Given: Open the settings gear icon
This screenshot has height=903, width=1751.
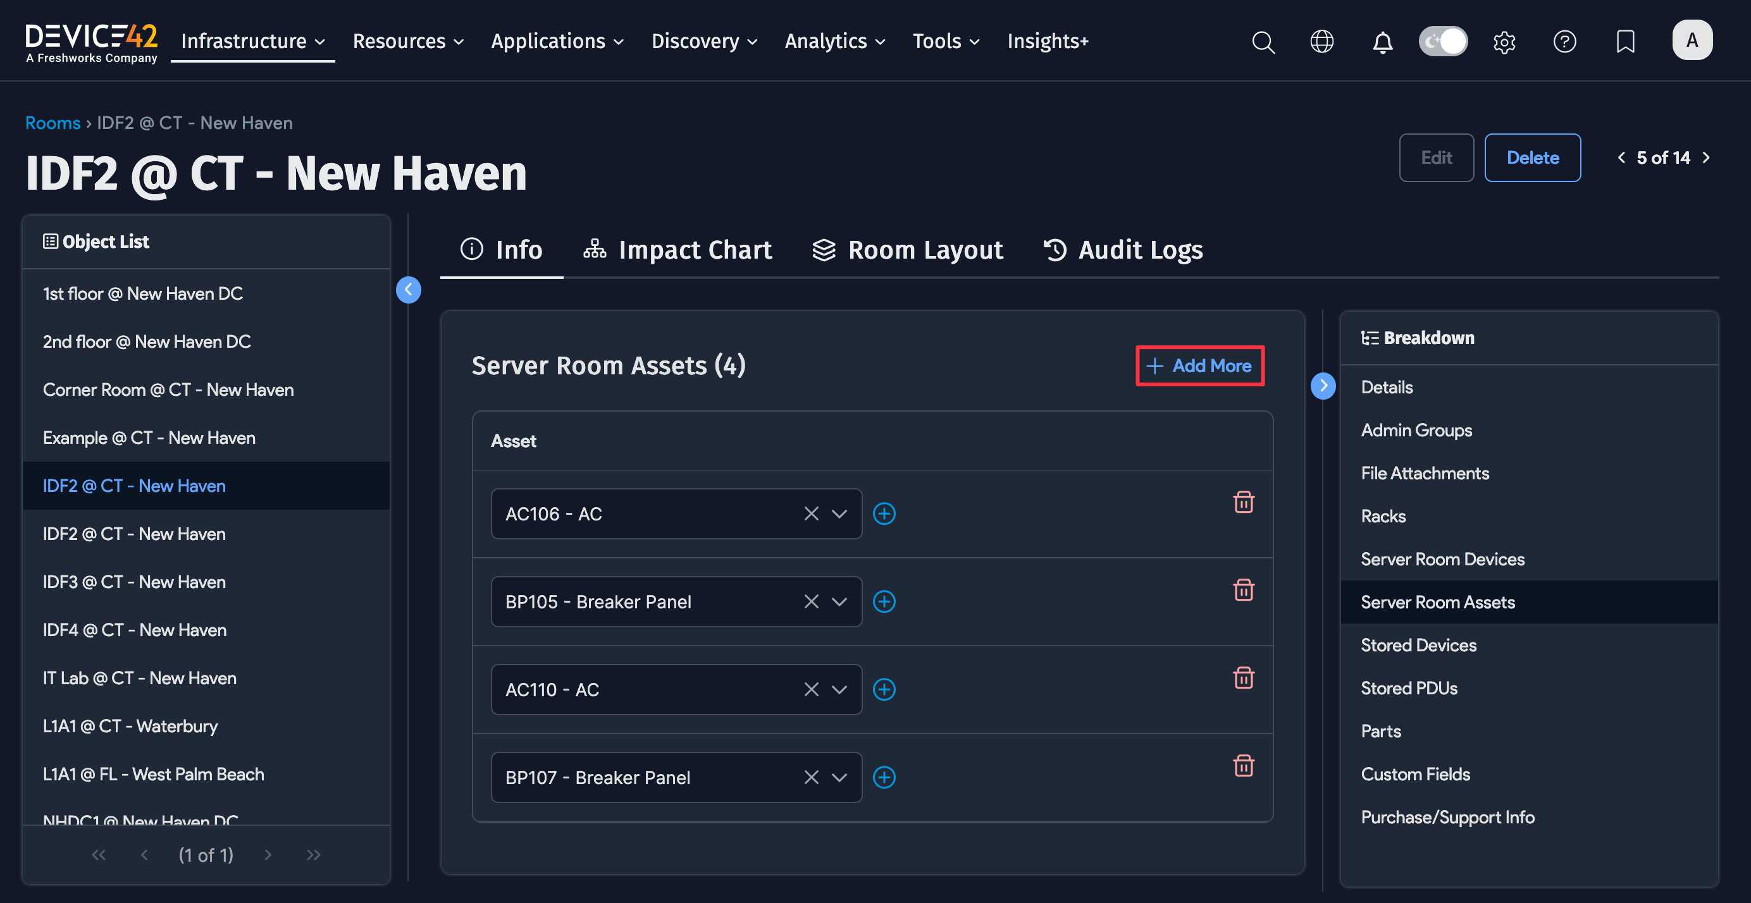Looking at the screenshot, I should pyautogui.click(x=1504, y=42).
